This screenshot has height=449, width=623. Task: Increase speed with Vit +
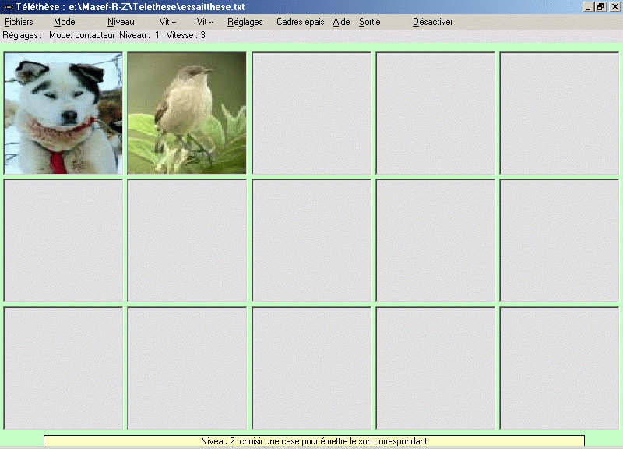coord(167,22)
